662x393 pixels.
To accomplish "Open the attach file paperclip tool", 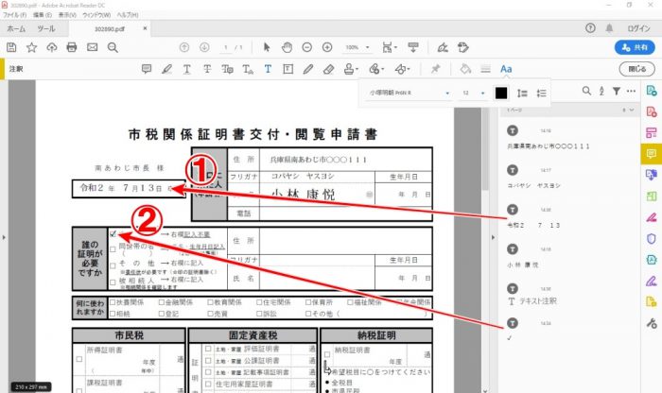I will pyautogui.click(x=376, y=69).
